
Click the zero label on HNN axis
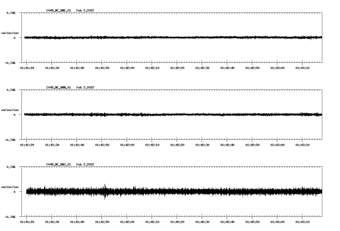15,115
